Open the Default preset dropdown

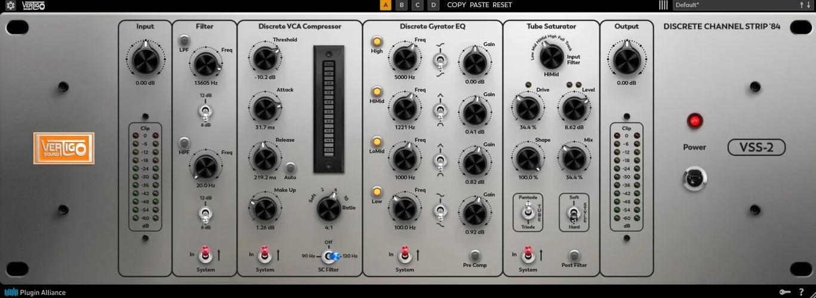tap(735, 5)
